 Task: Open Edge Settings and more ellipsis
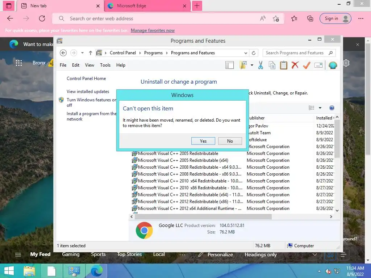coord(360,18)
